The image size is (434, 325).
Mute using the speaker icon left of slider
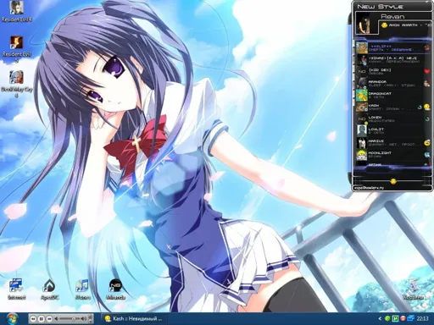(x=57, y=319)
